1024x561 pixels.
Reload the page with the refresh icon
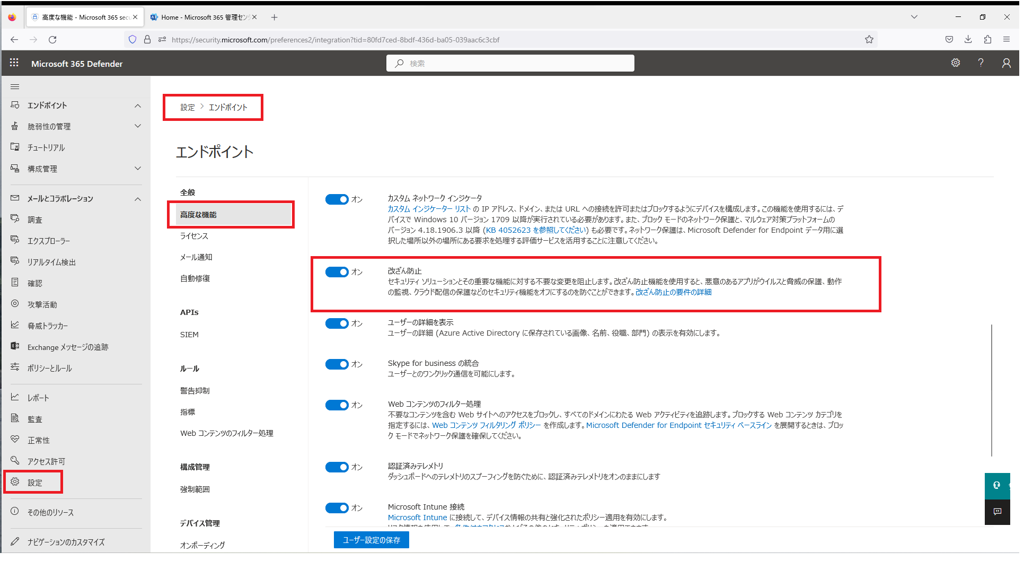[x=52, y=40]
